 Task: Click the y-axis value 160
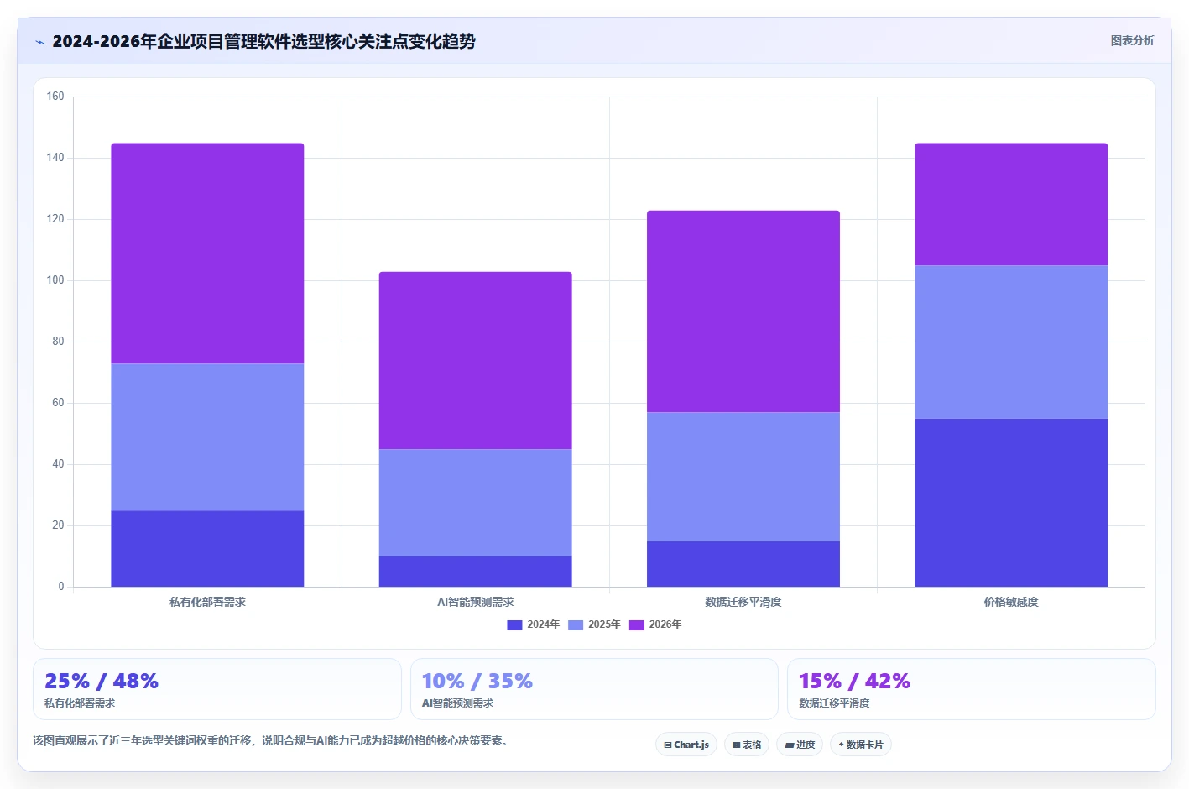coord(55,97)
